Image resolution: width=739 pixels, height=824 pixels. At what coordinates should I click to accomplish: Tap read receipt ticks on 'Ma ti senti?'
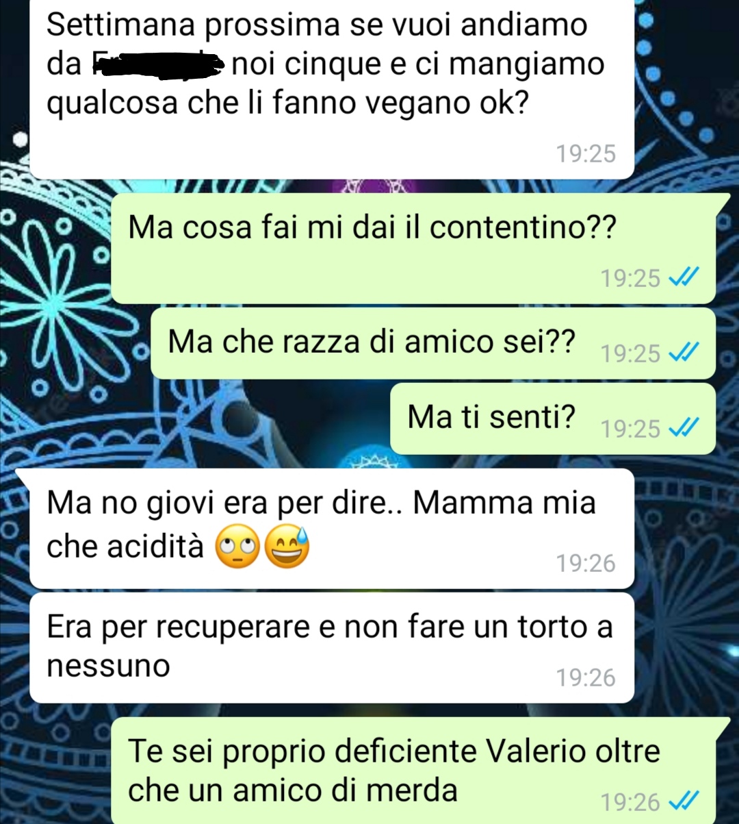(682, 429)
